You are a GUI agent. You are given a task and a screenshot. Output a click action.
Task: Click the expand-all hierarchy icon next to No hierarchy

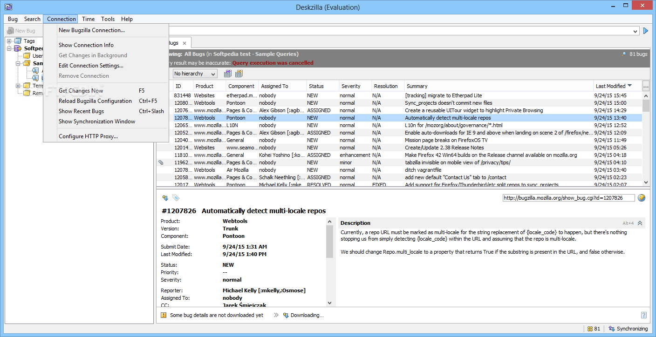(x=228, y=74)
